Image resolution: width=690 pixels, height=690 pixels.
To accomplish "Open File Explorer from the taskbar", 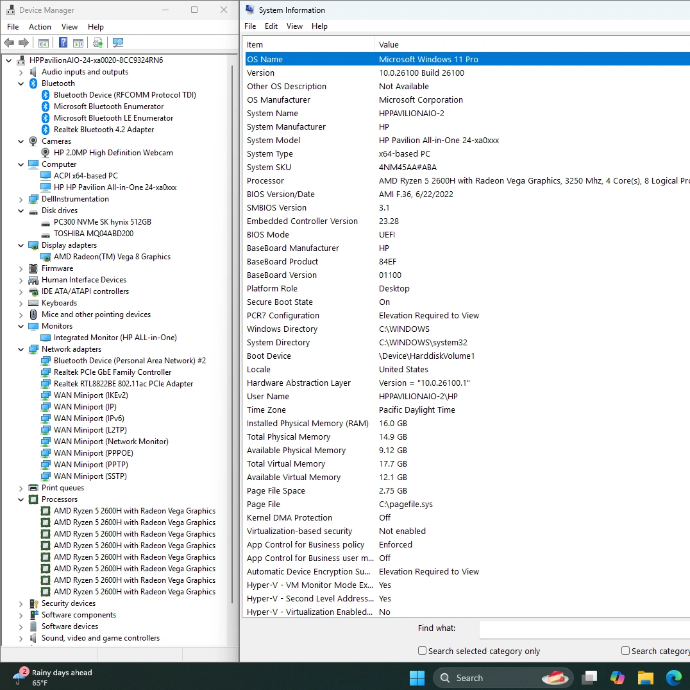I will pyautogui.click(x=646, y=678).
